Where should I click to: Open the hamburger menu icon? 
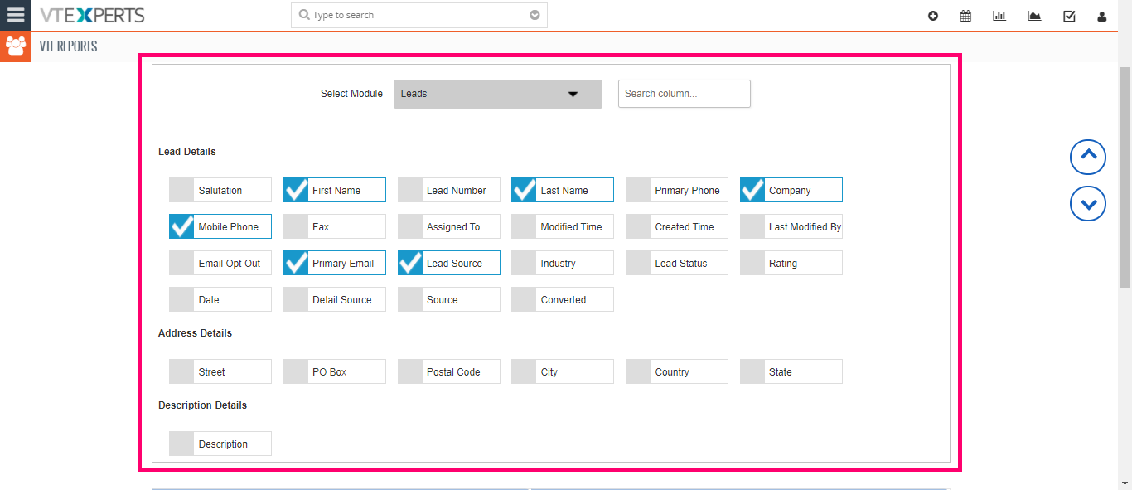(x=16, y=15)
